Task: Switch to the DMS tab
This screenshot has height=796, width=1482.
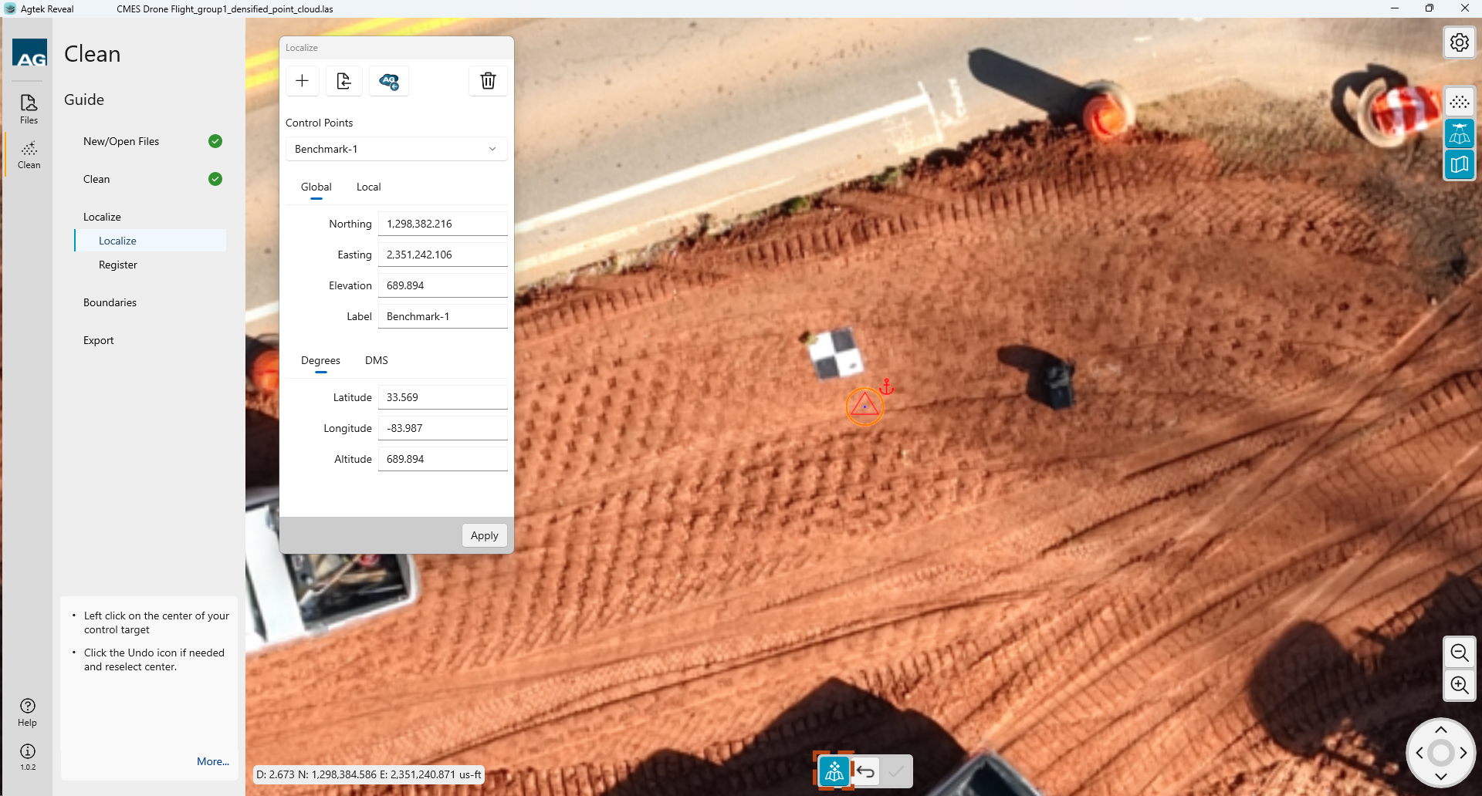Action: coord(376,360)
